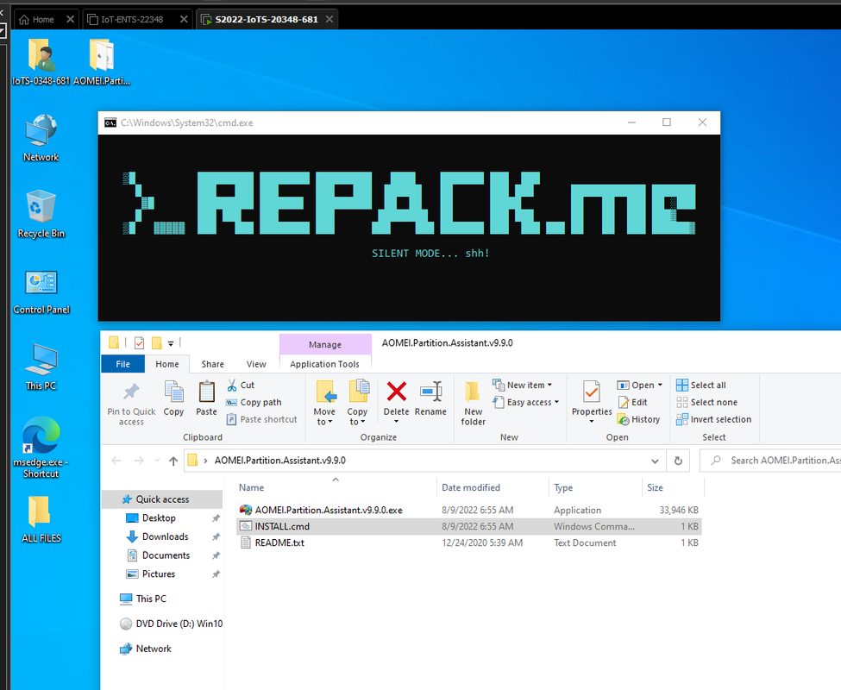The image size is (841, 690).
Task: Open the Recent locations dropdown arrow
Action: (157, 461)
